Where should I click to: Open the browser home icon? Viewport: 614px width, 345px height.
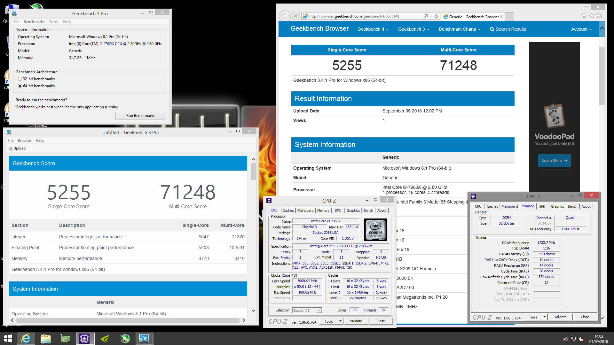pyautogui.click(x=584, y=16)
